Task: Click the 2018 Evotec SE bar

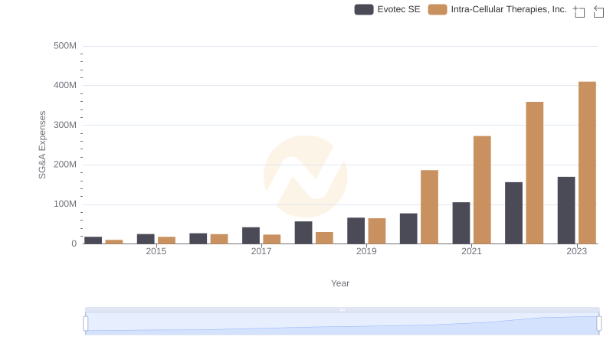Action: click(x=303, y=233)
